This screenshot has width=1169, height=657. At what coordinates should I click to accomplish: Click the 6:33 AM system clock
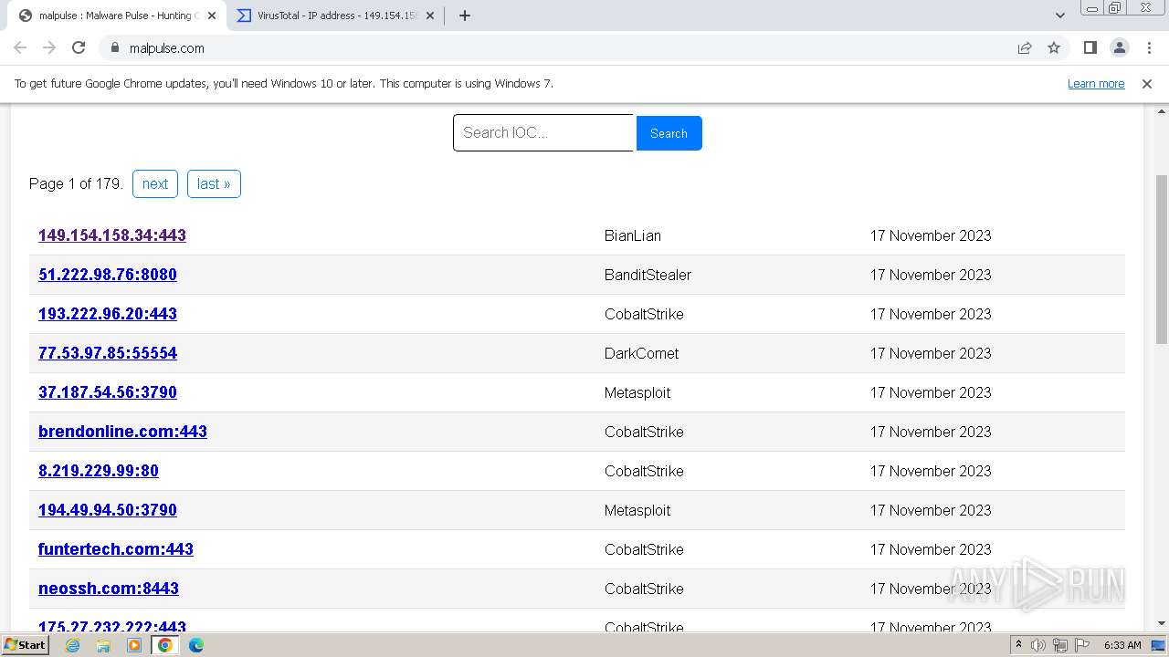click(x=1122, y=645)
